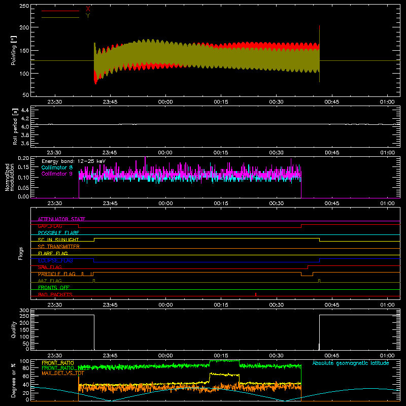
Task: Click the cyan 'Collimator 8' legend entry
Action: tap(57, 167)
